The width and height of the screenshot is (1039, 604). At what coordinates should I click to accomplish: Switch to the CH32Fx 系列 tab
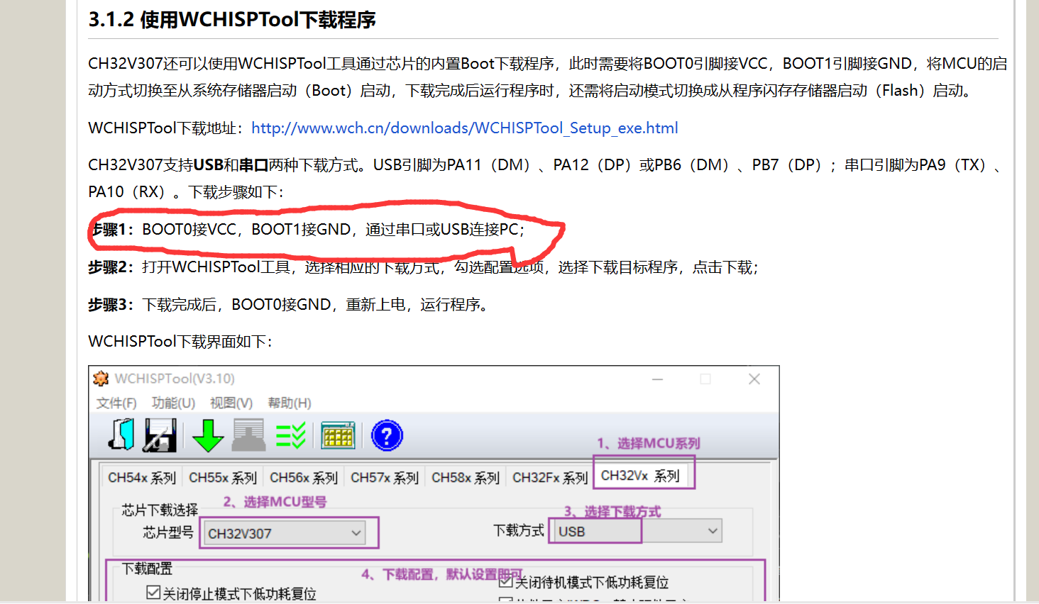[x=549, y=478]
